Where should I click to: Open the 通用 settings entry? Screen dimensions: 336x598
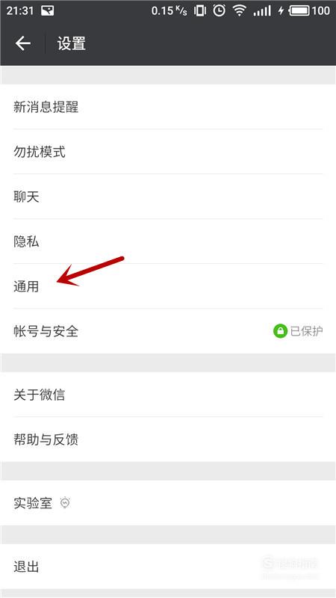(x=168, y=286)
